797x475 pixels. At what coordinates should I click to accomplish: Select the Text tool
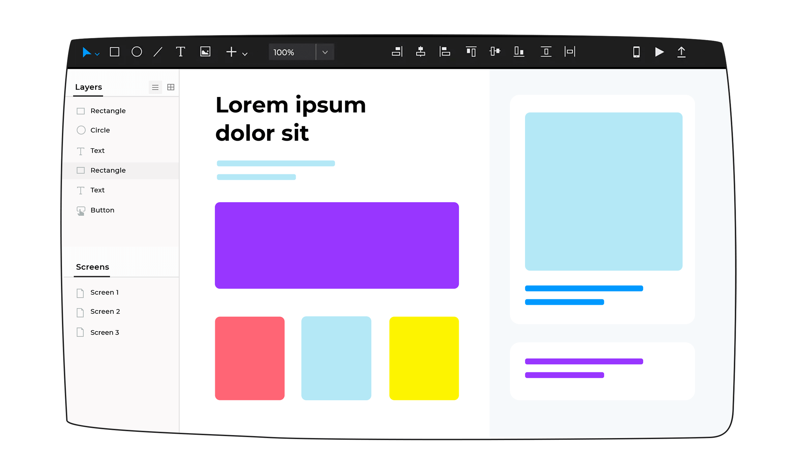(181, 52)
